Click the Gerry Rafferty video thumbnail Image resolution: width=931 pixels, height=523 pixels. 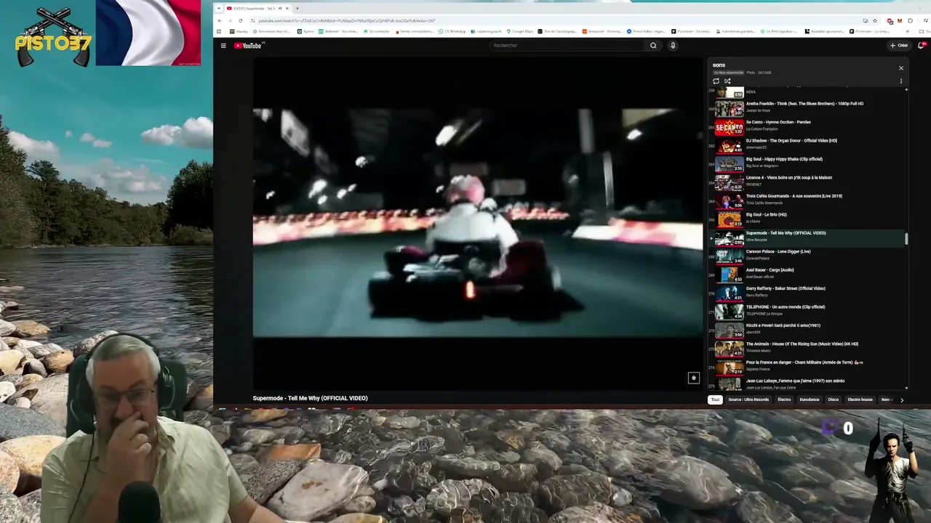729,293
